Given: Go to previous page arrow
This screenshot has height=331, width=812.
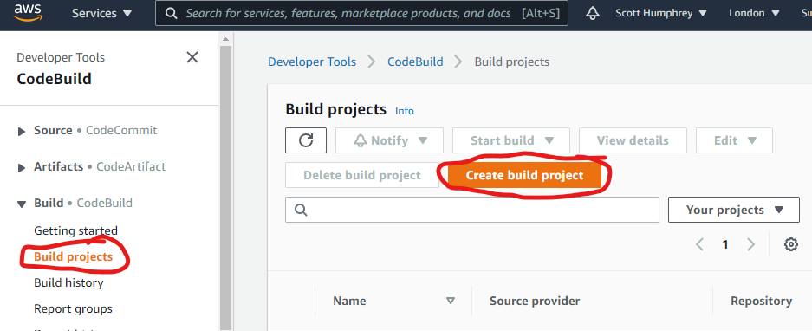Looking at the screenshot, I should [x=700, y=244].
